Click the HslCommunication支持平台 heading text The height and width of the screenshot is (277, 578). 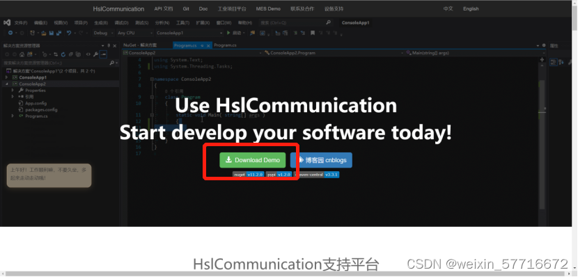(x=286, y=264)
